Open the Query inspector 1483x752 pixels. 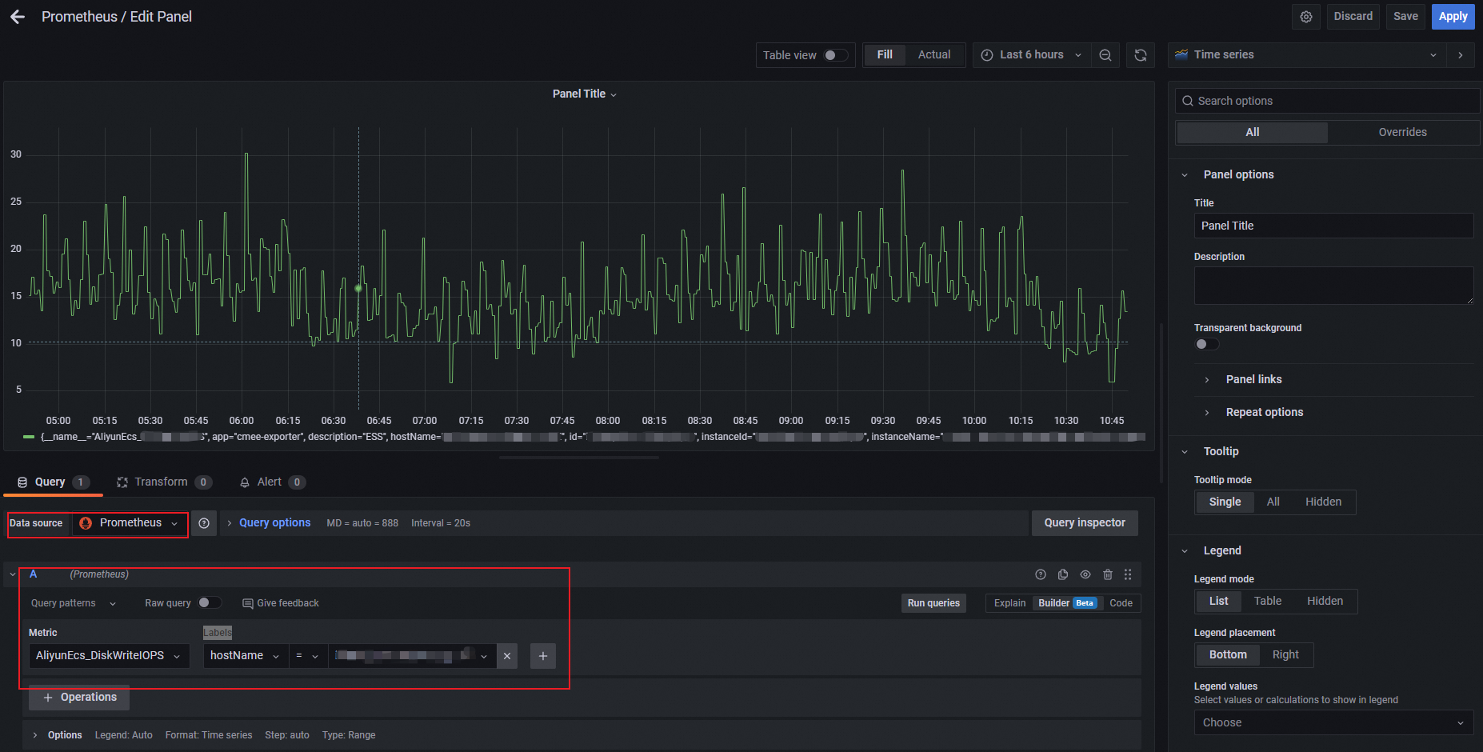[1085, 523]
